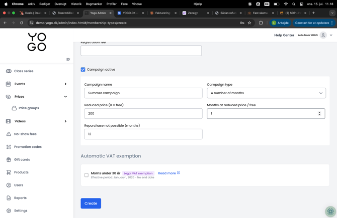Click Genstart for at opdatere button

pyautogui.click(x=313, y=23)
